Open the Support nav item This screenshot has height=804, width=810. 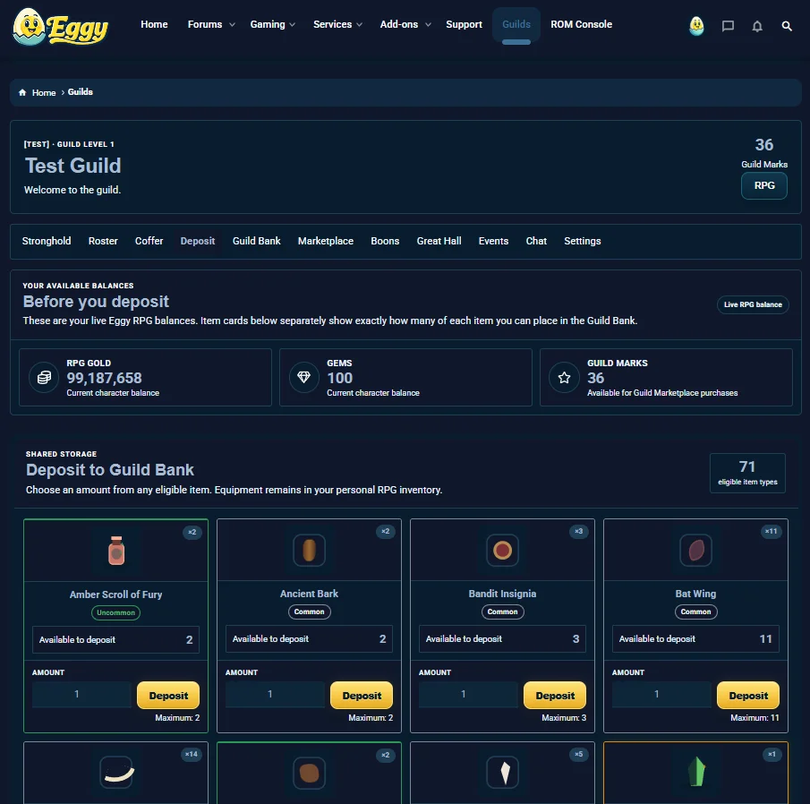pyautogui.click(x=464, y=24)
